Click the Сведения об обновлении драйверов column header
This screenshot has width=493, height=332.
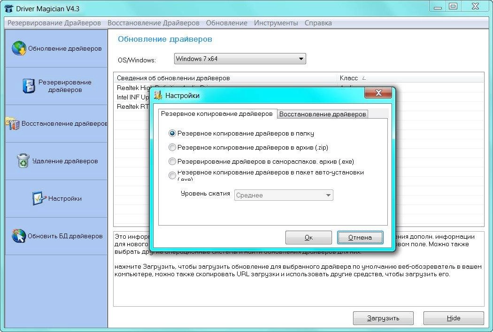click(x=225, y=78)
